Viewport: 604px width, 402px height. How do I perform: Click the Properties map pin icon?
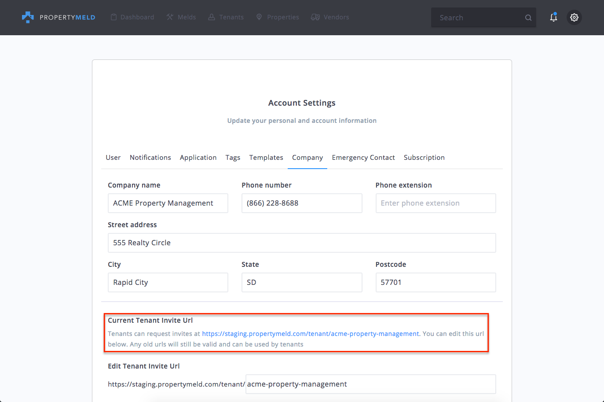pyautogui.click(x=259, y=17)
